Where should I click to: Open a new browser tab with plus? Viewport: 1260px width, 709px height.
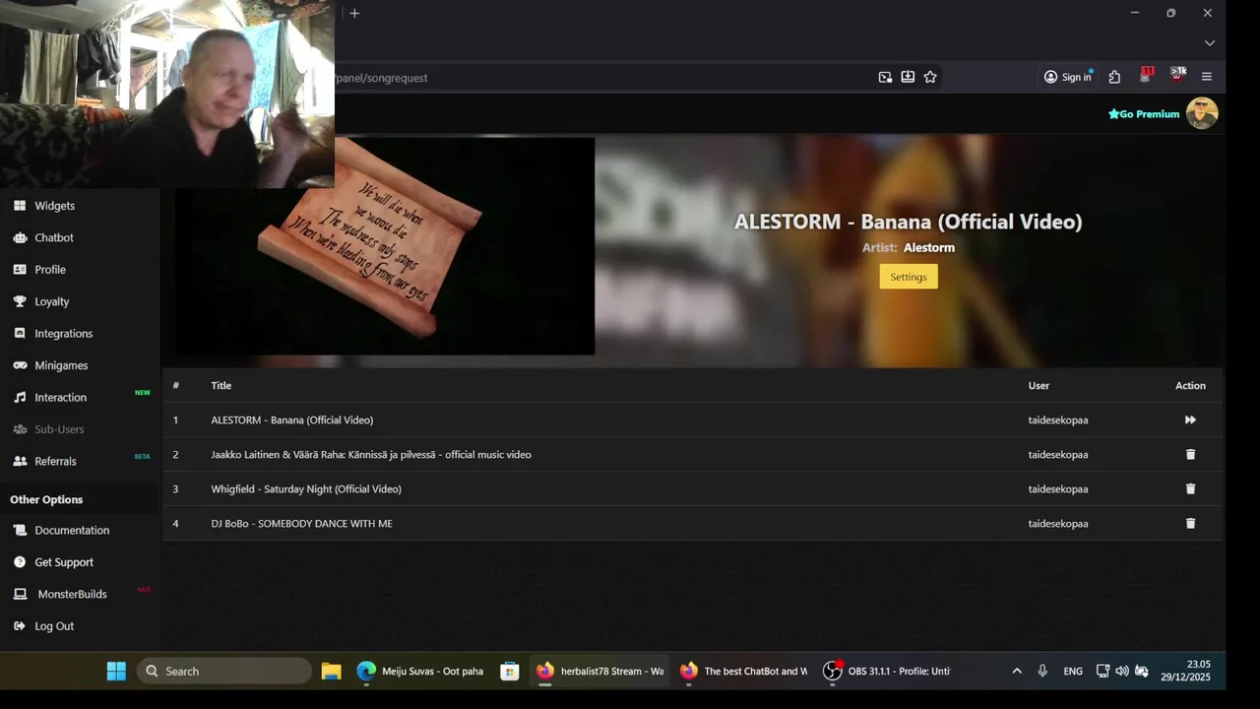pyautogui.click(x=354, y=13)
